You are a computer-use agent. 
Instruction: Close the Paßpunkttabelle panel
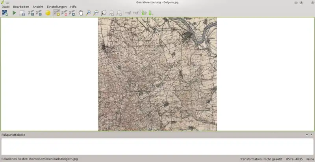pyautogui.click(x=311, y=135)
